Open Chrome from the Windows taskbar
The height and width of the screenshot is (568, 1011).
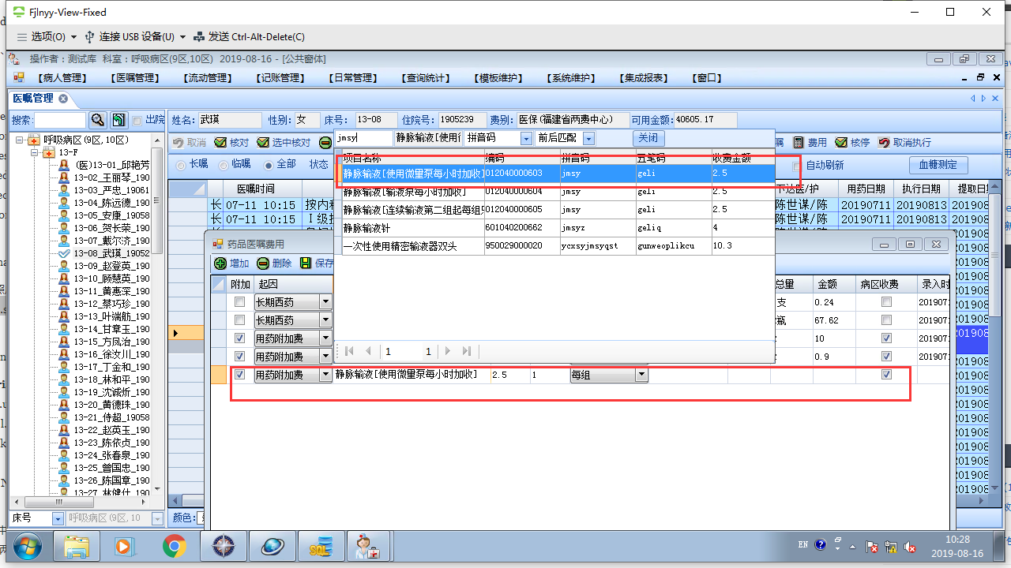tap(175, 546)
